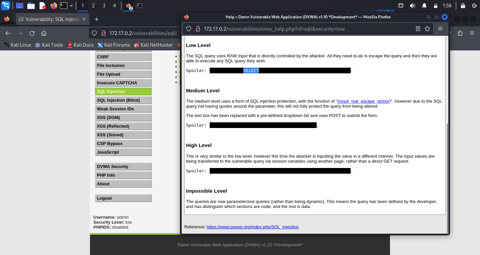
Task: Open the text editor panel icon
Action: [x=42, y=5]
